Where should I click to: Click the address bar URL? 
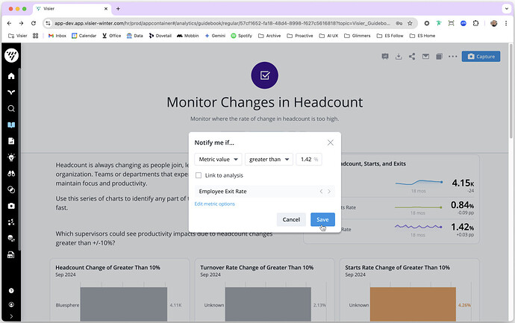tap(222, 23)
